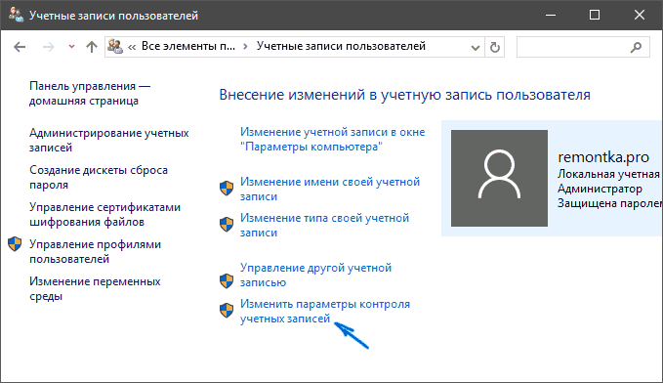Open 'Панель управления — домашняя страница'
This screenshot has width=663, height=383.
click(90, 94)
